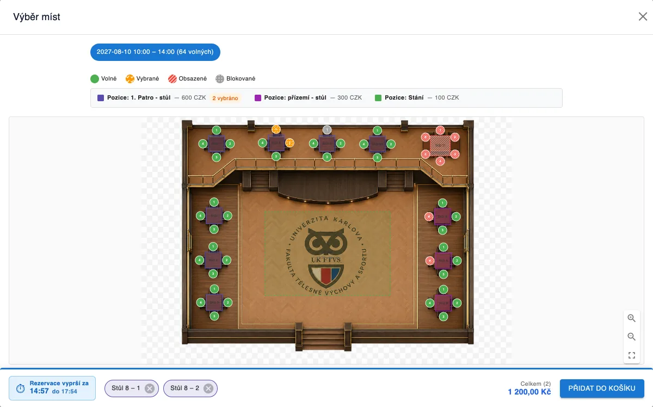Image resolution: width=653 pixels, height=407 pixels.
Task: Pick seat 1 at ground-floor Stůl 1
Action: tap(214, 202)
